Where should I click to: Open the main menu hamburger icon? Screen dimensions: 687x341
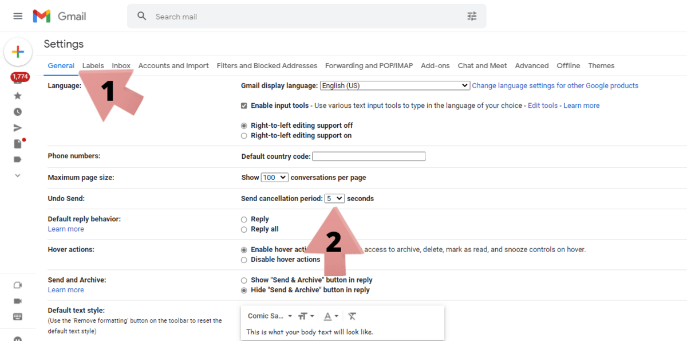pyautogui.click(x=17, y=15)
